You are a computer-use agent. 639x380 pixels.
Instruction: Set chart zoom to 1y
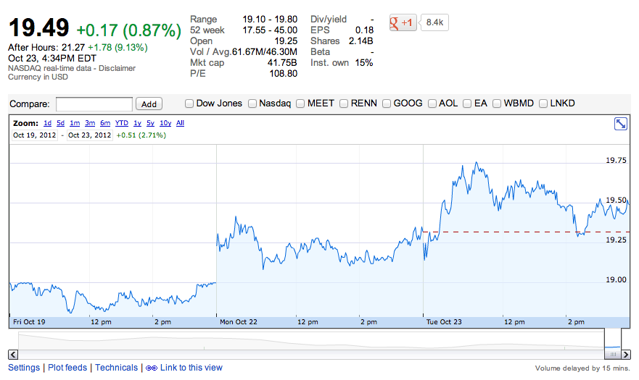tap(137, 123)
